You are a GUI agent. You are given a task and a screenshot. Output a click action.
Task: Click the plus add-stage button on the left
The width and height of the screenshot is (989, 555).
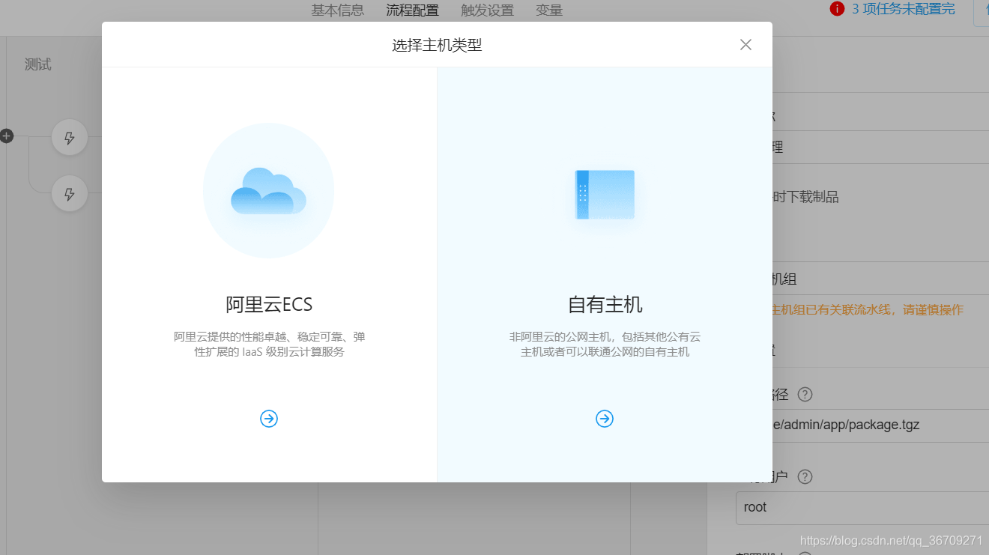(7, 136)
